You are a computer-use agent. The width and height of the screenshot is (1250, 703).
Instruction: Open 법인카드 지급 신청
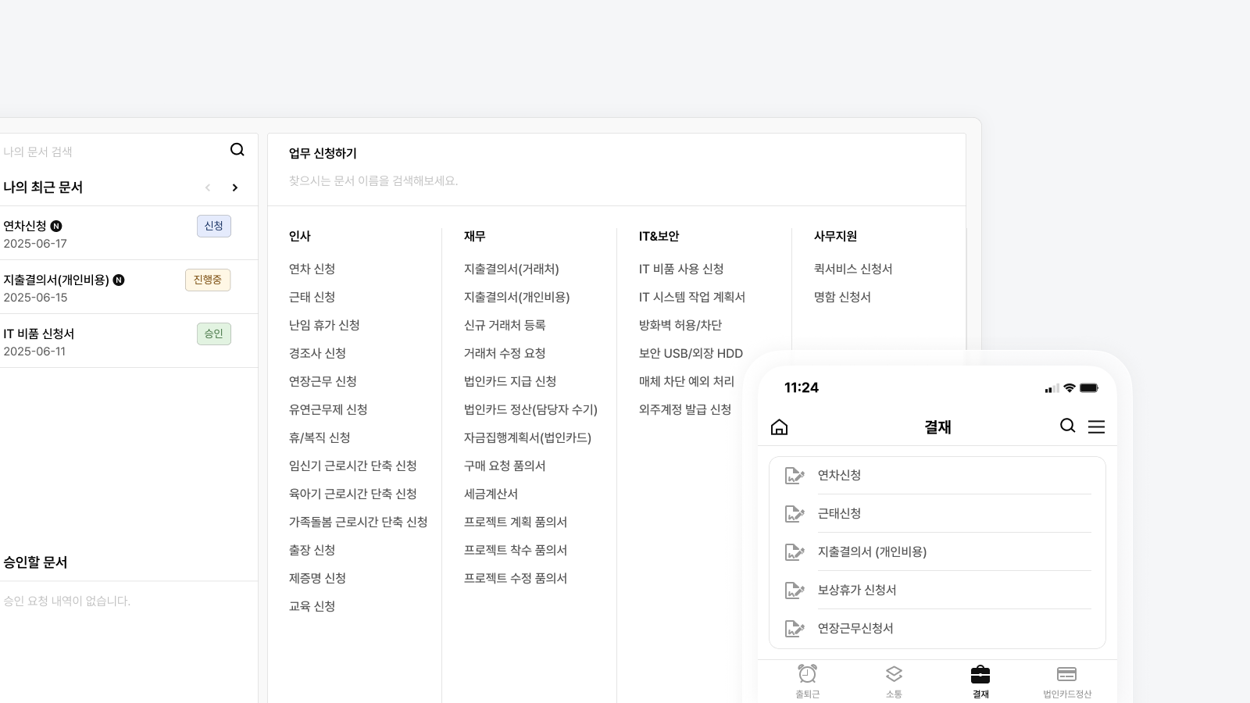510,381
